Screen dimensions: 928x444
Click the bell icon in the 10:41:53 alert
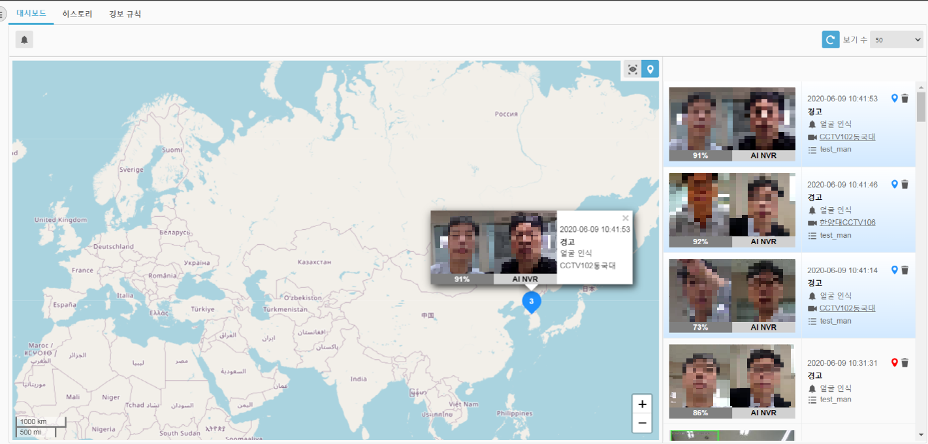[812, 124]
